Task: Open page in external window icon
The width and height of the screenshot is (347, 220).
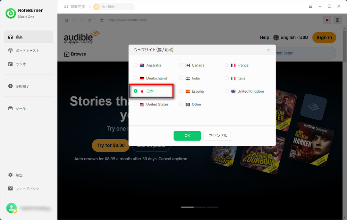Action: (x=338, y=20)
